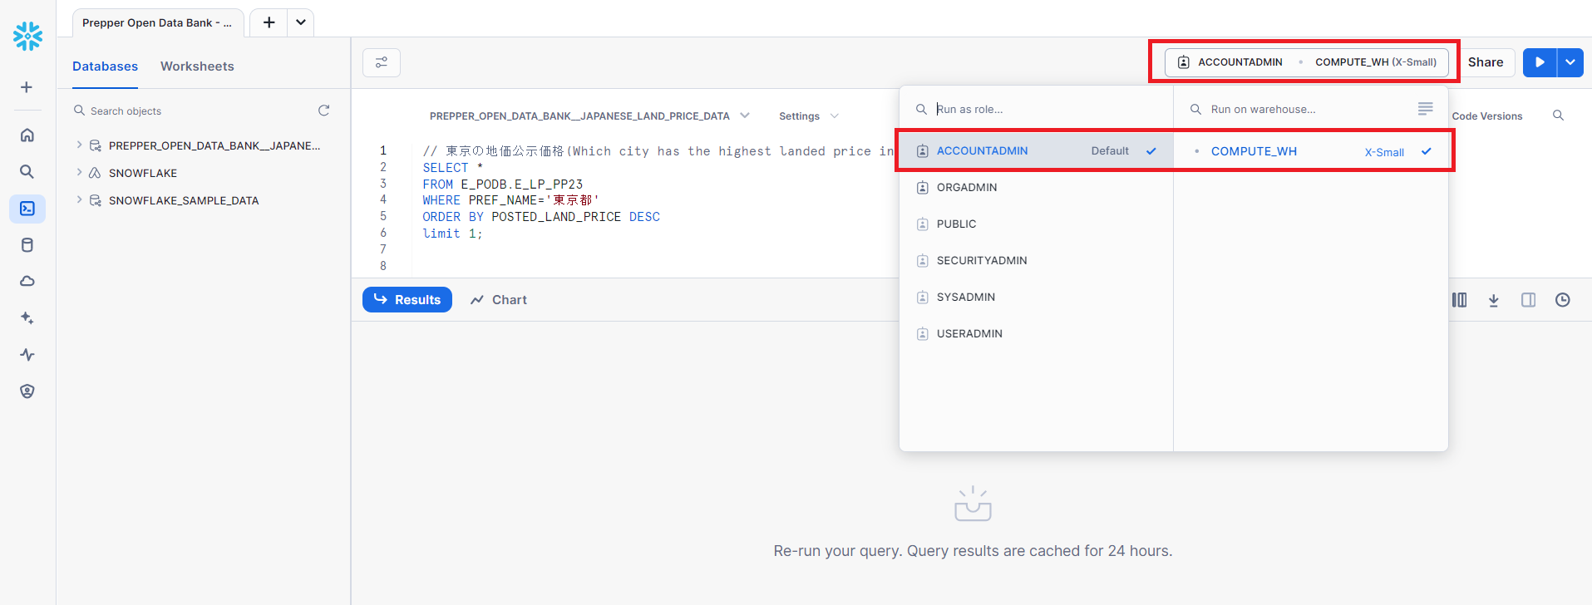1592x605 pixels.
Task: Open the Settings dropdown
Action: [x=808, y=116]
